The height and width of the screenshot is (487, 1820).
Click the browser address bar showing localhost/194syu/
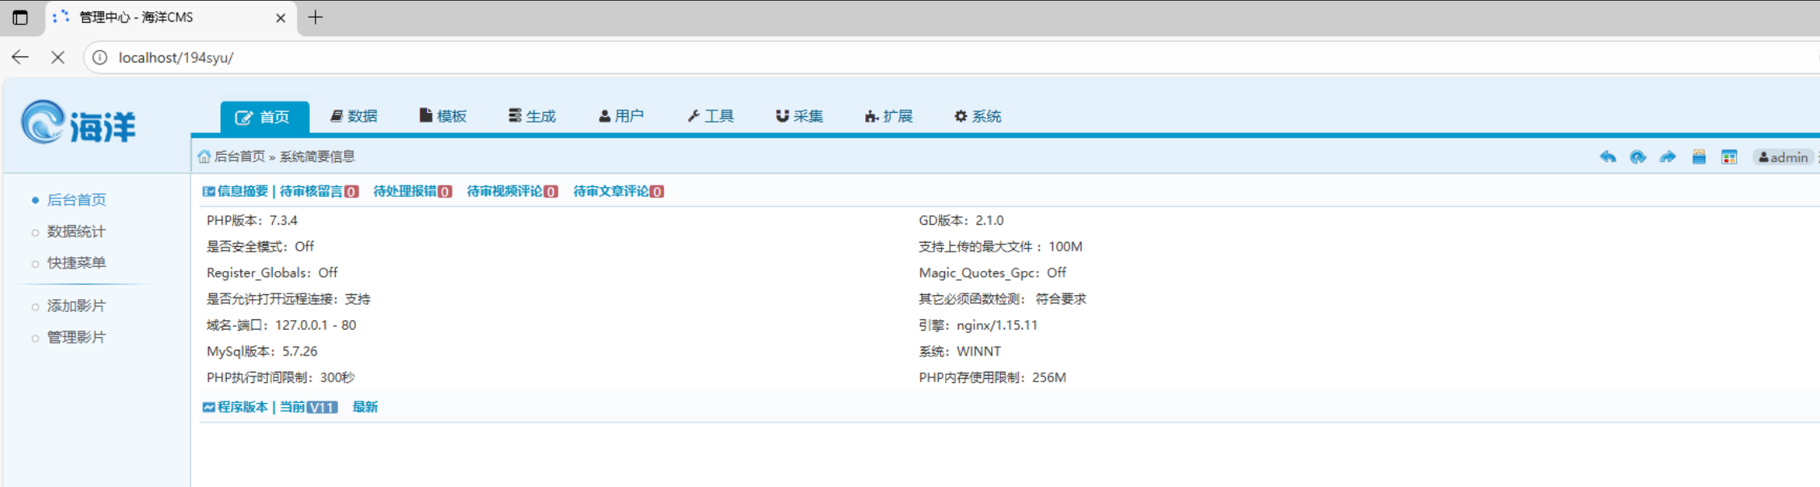pyautogui.click(x=484, y=57)
